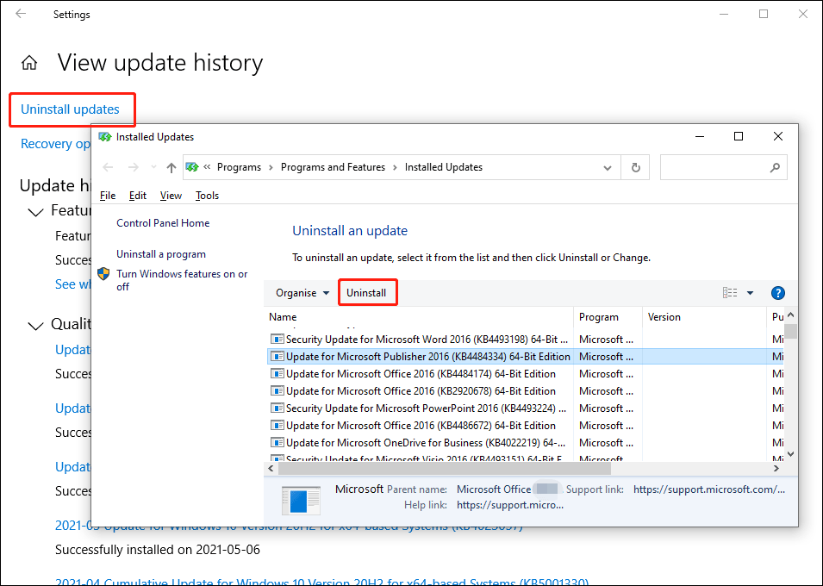Open the File menu
The height and width of the screenshot is (586, 823).
(108, 196)
